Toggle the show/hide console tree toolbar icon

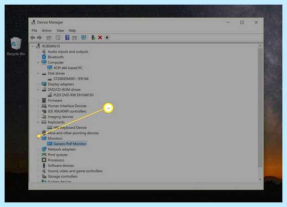pos(49,38)
